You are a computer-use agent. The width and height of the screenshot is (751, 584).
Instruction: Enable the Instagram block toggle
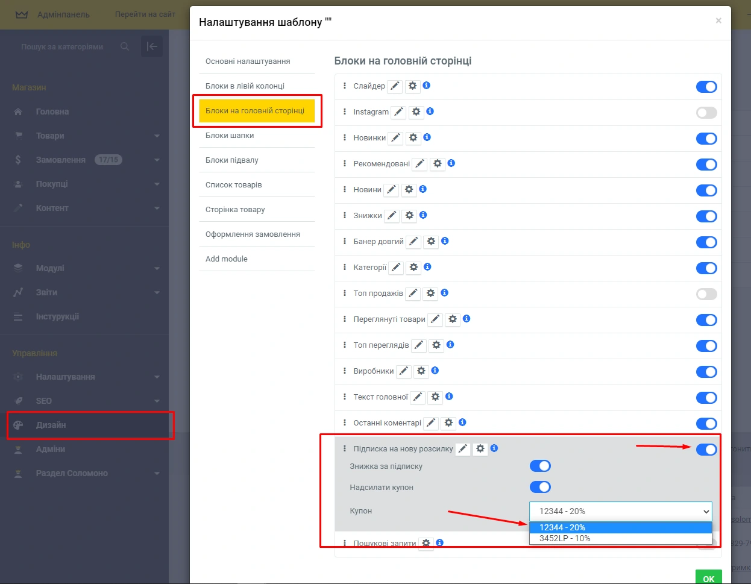pos(706,113)
